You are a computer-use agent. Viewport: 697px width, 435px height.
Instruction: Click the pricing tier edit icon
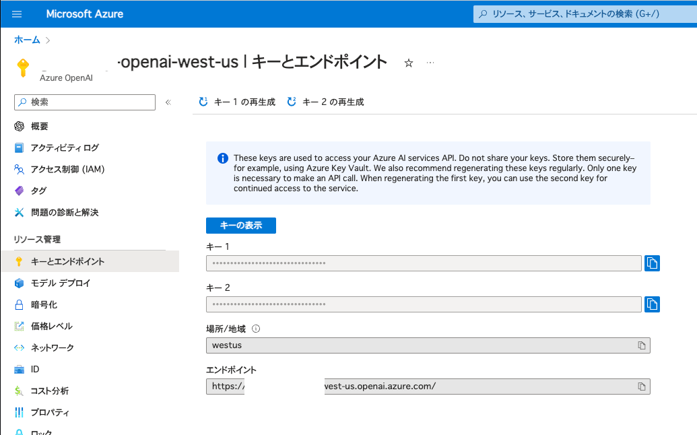[19, 326]
